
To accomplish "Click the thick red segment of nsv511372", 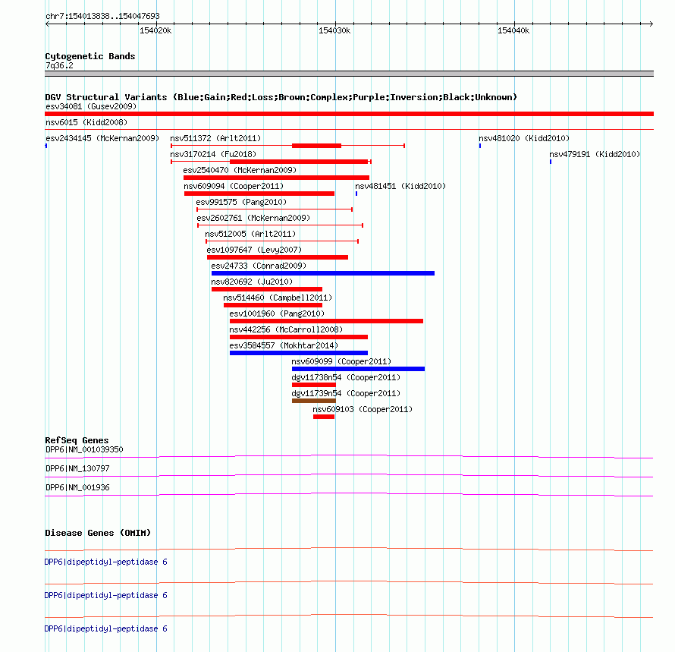I will click(316, 146).
